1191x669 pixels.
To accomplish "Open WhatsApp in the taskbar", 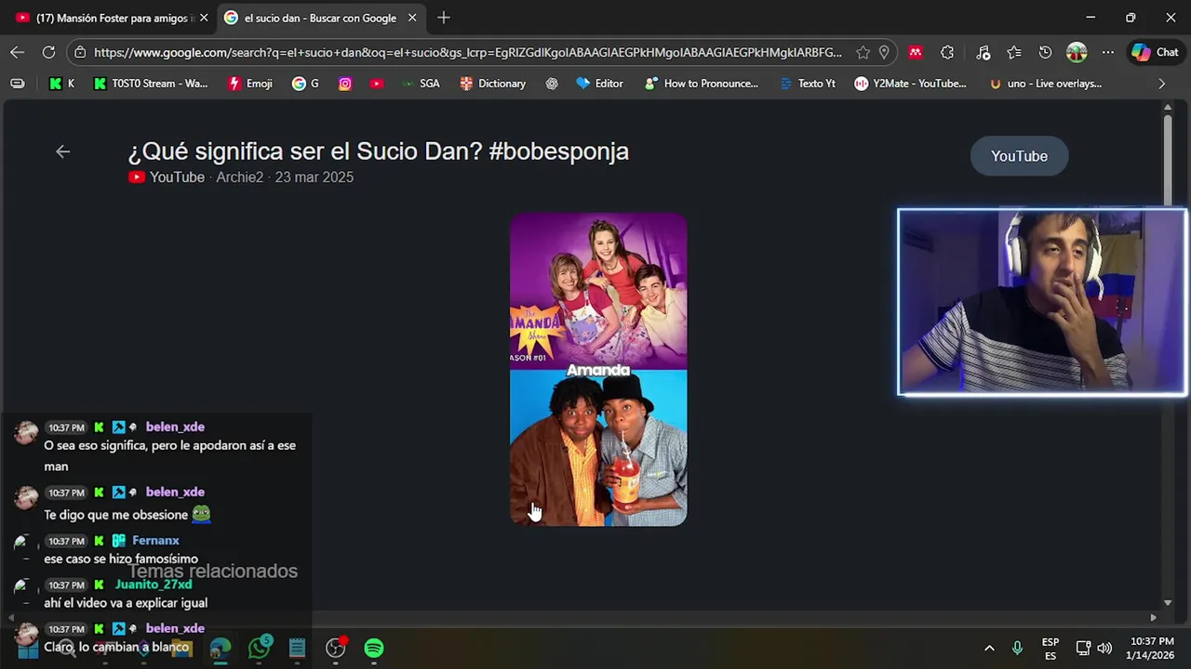I will pyautogui.click(x=259, y=648).
